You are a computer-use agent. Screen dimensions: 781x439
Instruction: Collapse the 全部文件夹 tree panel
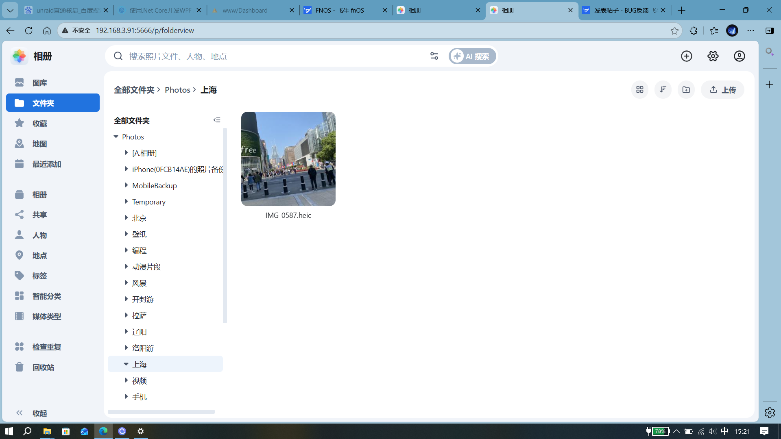pyautogui.click(x=217, y=120)
